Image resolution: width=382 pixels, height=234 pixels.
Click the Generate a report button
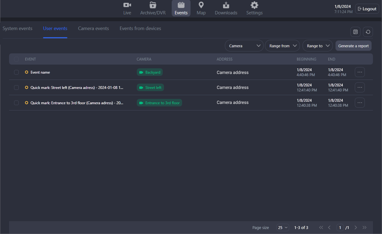click(353, 46)
